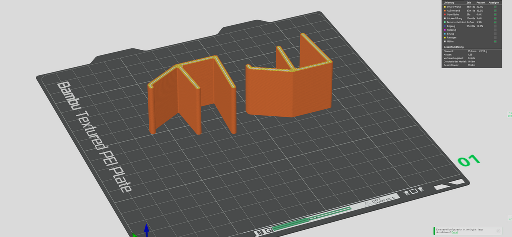Hide seams using the Nähte checkbox
This screenshot has width=512, height=237.
pos(495,42)
